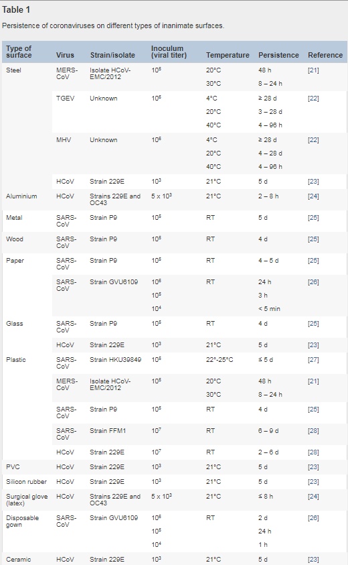Open reference [24] in the Surgical glove row
The height and width of the screenshot is (565, 348).
coord(313,497)
